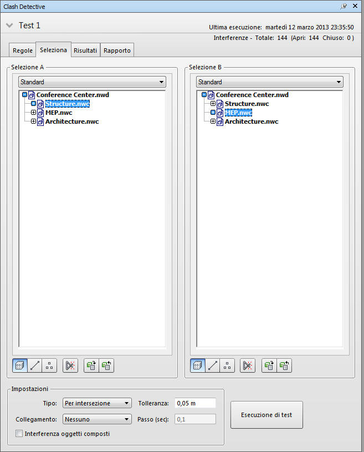Enable surfaces geometry in Selezione A
364x452 pixels.
coord(20,365)
